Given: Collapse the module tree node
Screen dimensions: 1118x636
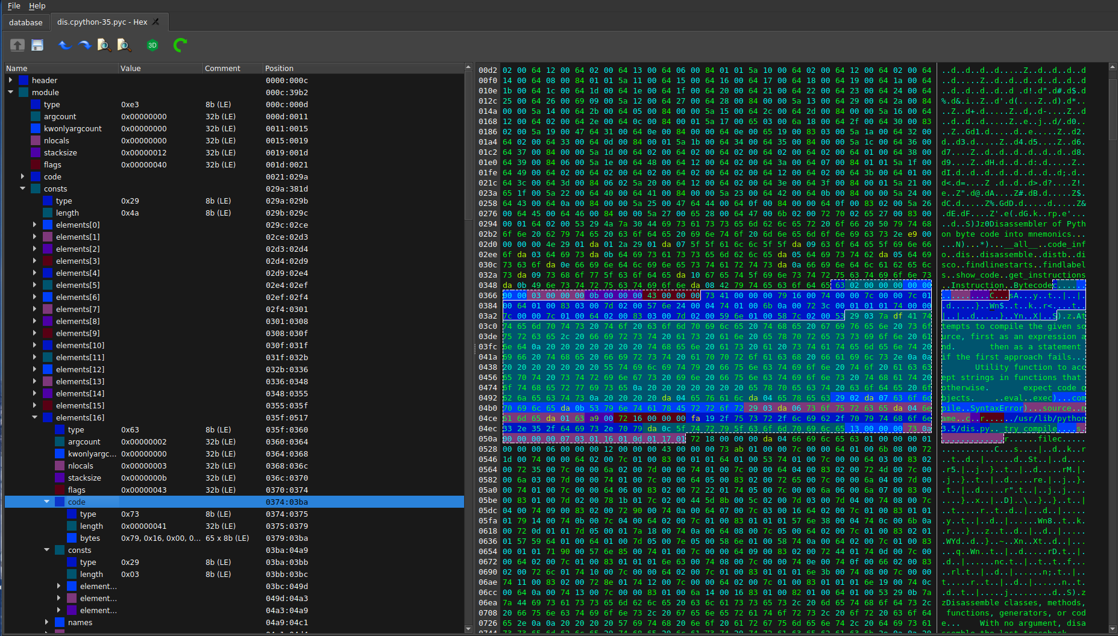Looking at the screenshot, I should click(11, 92).
